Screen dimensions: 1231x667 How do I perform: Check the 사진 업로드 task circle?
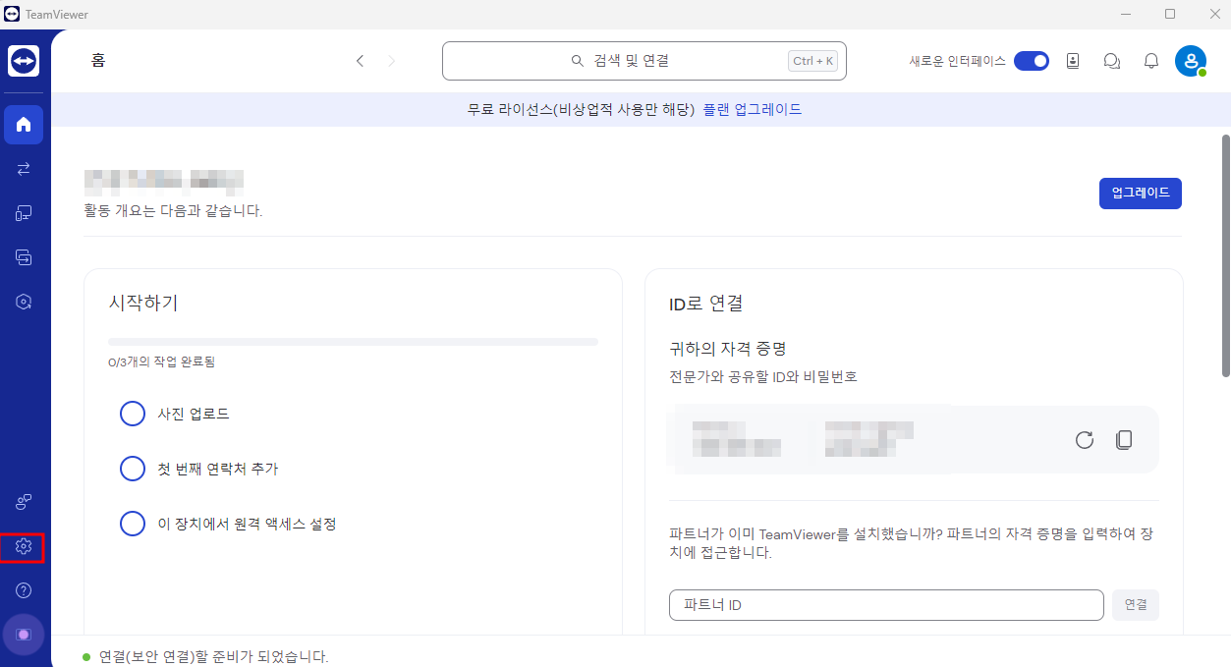click(x=133, y=414)
